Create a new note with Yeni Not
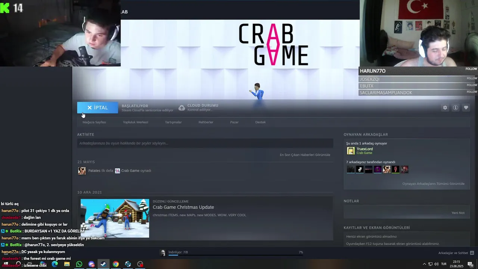Viewport: 478px width, 269px height. pos(458,213)
